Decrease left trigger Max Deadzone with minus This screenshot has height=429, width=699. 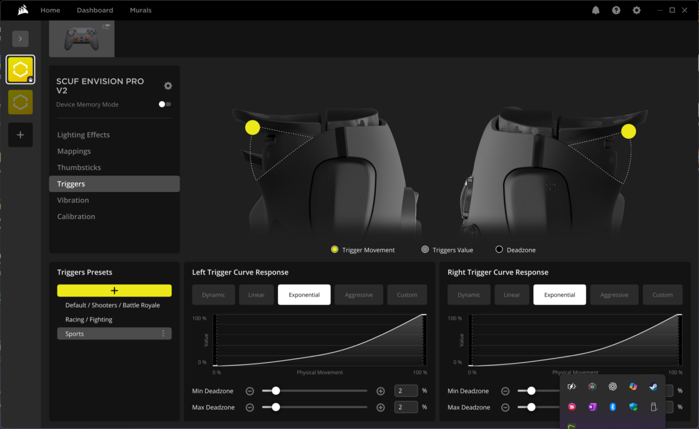tap(249, 407)
